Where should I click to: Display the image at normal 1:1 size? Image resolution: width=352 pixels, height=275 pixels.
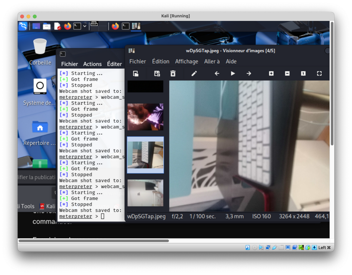[x=303, y=73]
